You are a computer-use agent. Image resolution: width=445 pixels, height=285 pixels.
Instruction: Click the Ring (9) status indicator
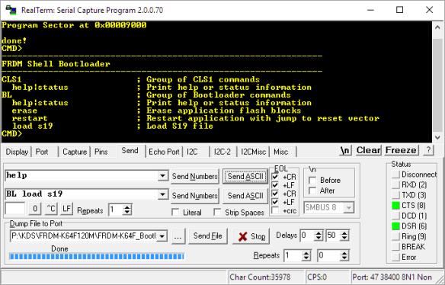(395, 236)
